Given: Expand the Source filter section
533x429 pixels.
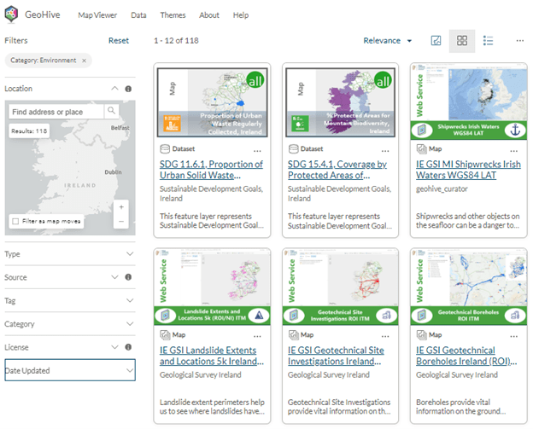Looking at the screenshot, I should click(x=114, y=277).
